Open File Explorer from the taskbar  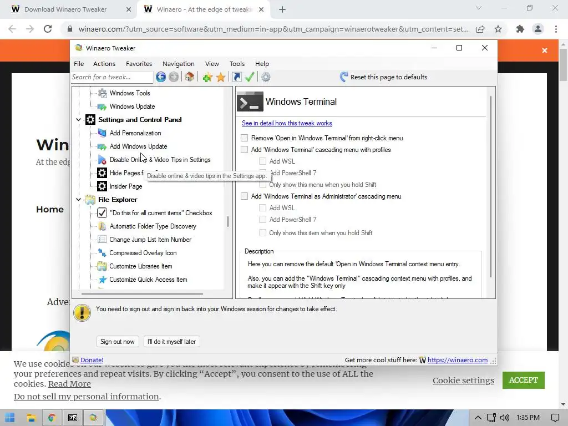click(31, 418)
